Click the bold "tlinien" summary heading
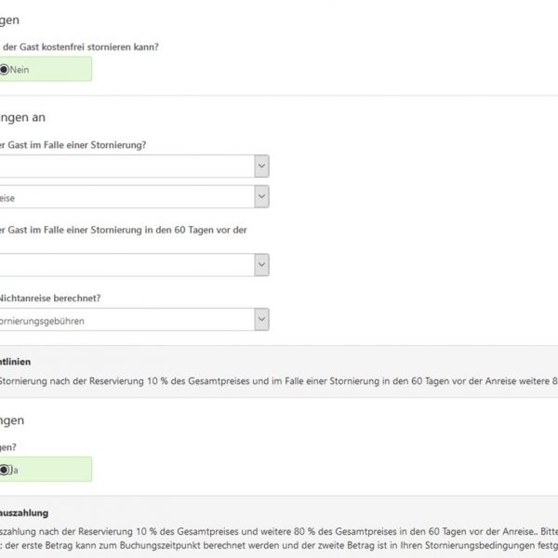558x558 pixels. coord(15,362)
